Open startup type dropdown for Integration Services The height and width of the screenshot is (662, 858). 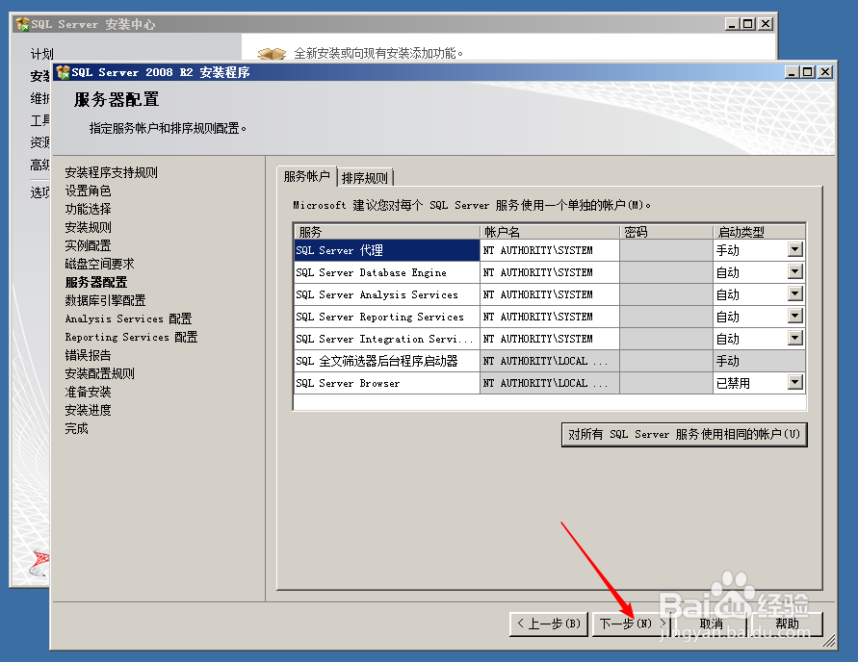click(x=795, y=339)
